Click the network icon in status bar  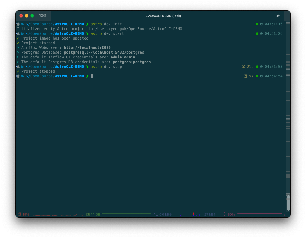point(156,214)
